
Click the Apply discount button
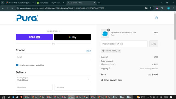154,44
